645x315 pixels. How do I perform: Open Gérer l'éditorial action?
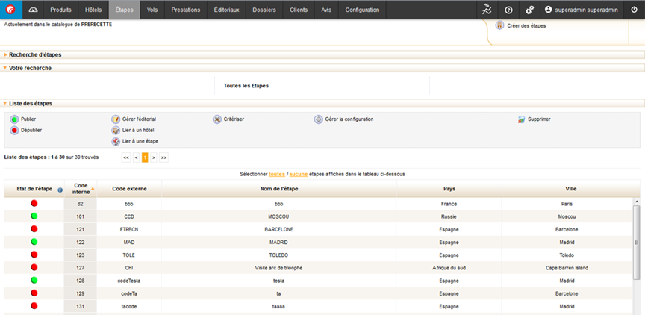tap(116, 119)
